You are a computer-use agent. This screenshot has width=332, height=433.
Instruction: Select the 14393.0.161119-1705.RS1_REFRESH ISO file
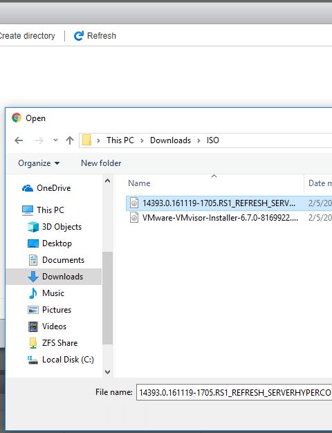[229, 203]
